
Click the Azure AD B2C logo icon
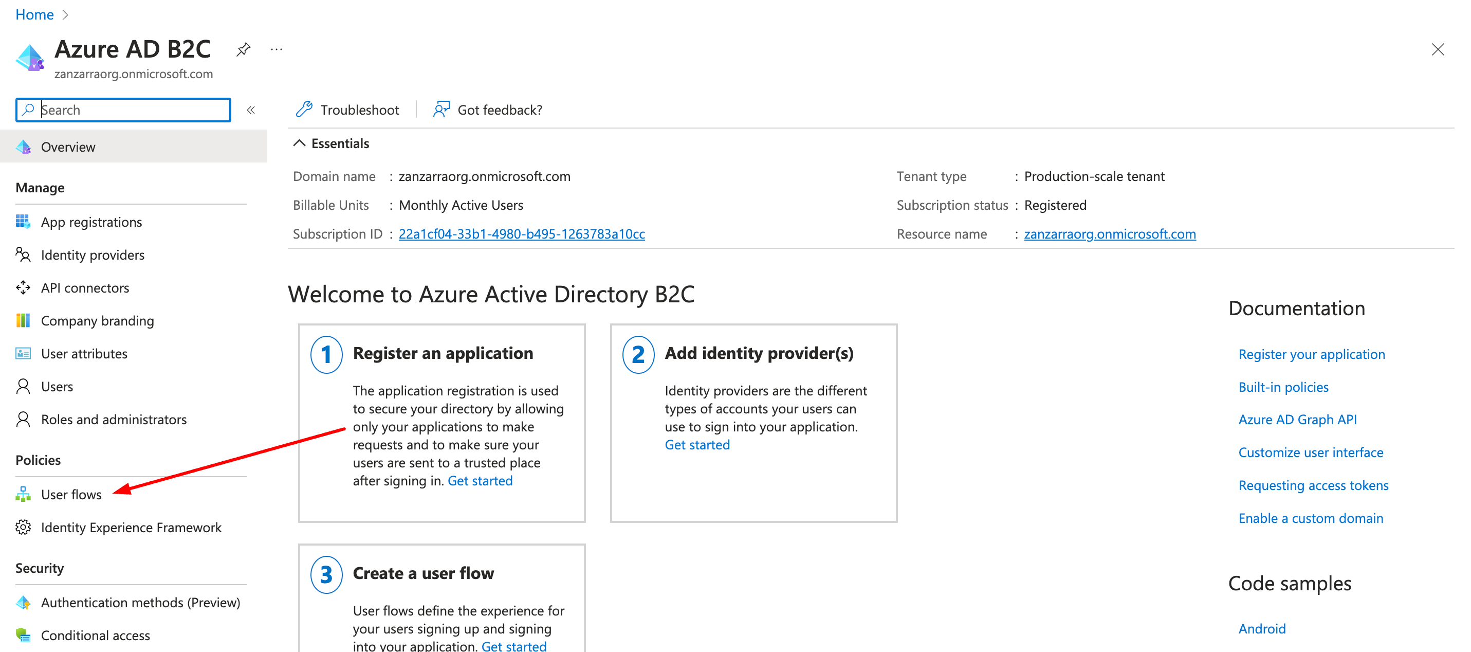[x=30, y=57]
